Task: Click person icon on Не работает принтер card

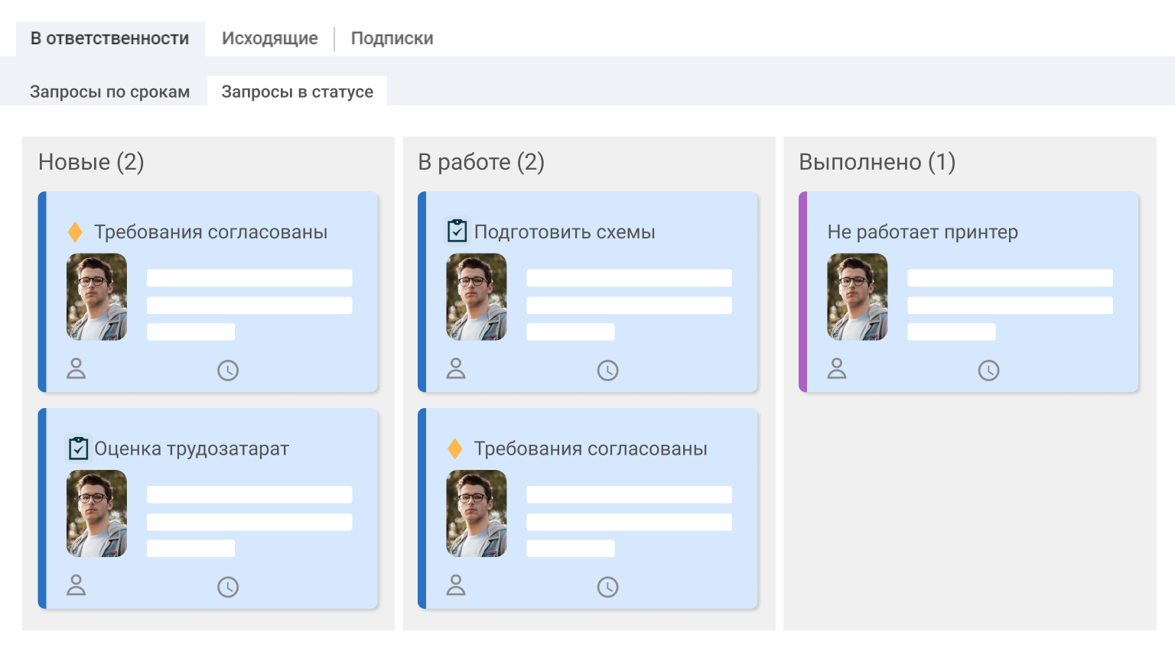Action: click(837, 368)
